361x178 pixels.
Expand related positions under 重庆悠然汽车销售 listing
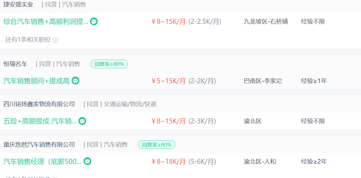28,177
